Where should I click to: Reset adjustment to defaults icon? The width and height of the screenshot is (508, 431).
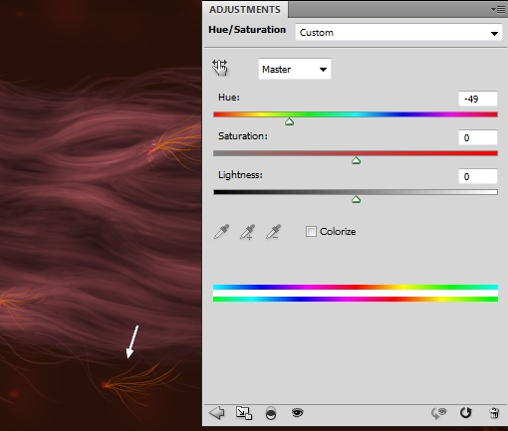[x=465, y=413]
